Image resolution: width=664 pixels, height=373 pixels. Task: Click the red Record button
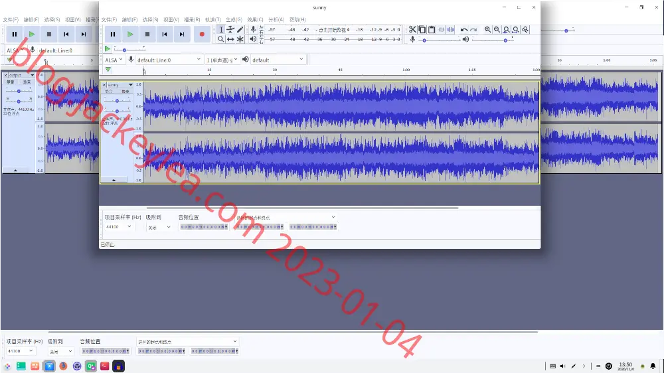tap(202, 34)
